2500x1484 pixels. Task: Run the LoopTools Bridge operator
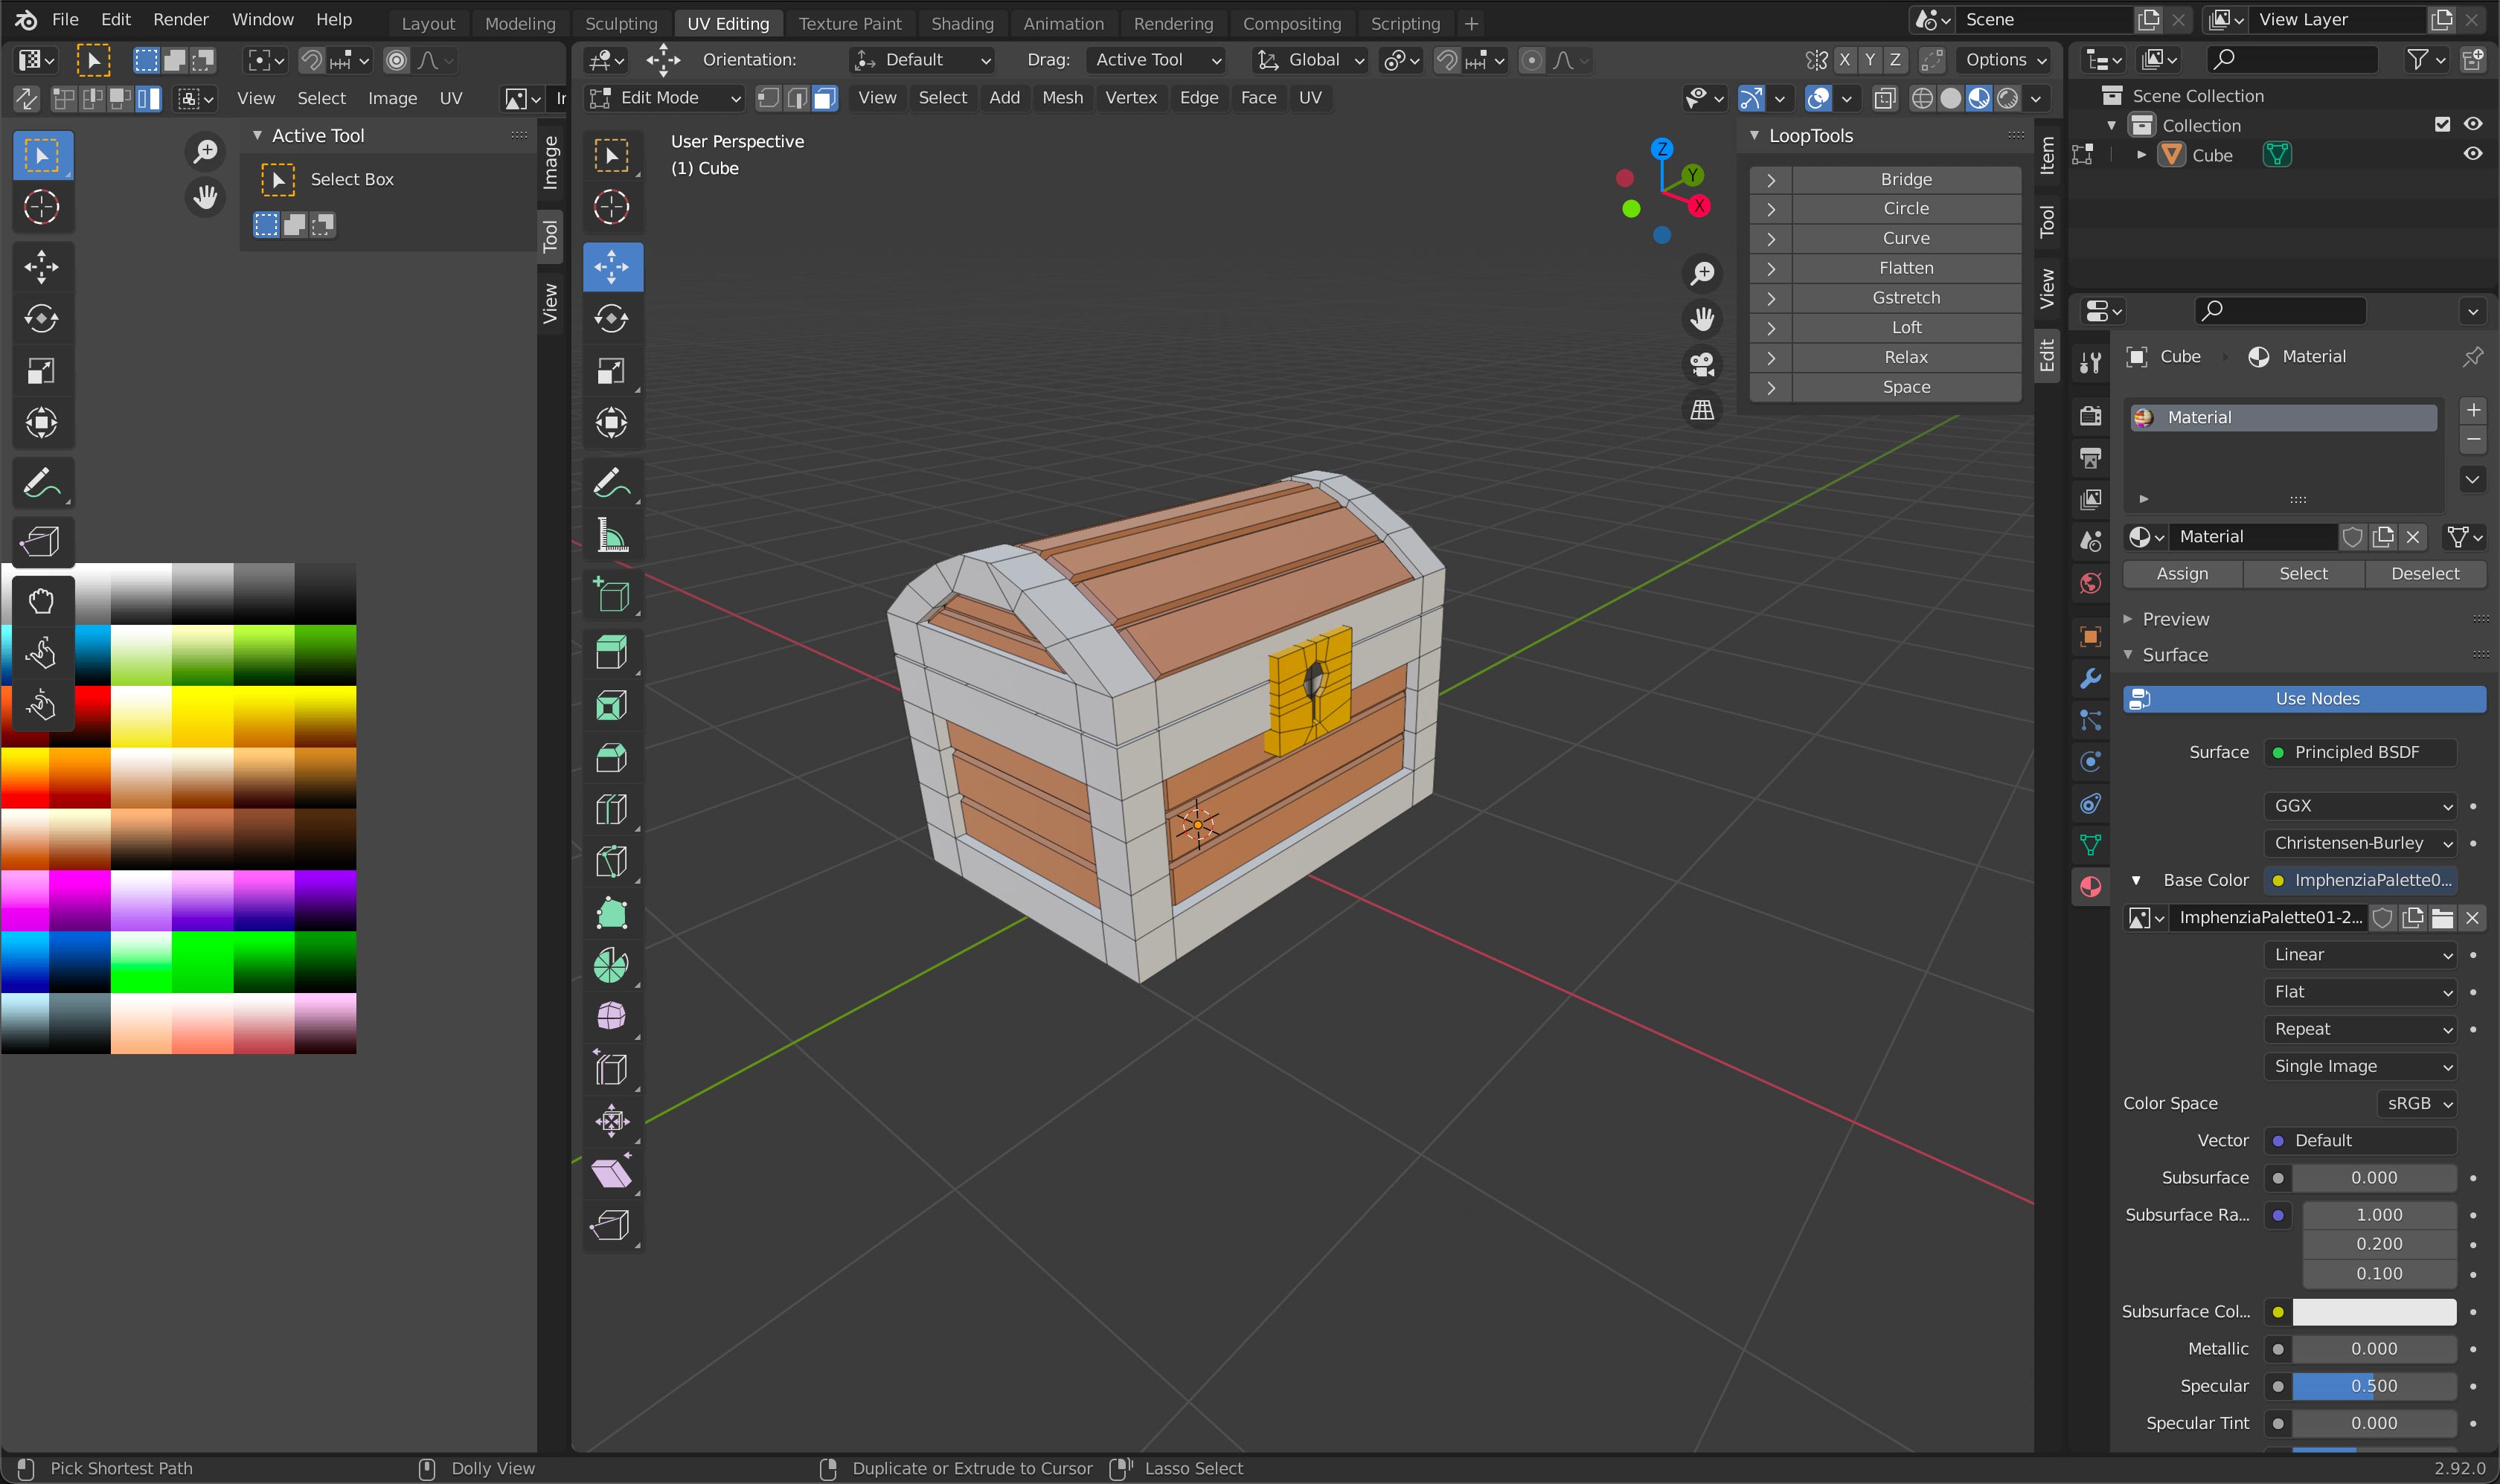1905,179
